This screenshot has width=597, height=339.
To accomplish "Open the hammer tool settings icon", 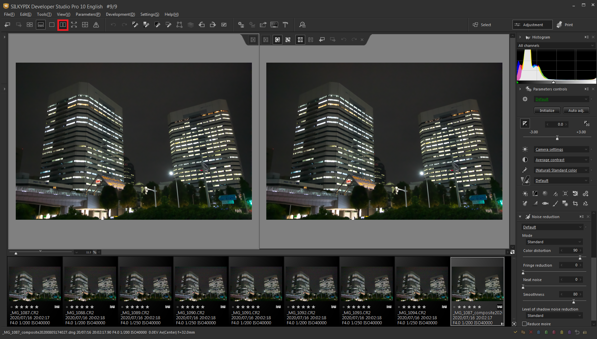I will pos(285,25).
